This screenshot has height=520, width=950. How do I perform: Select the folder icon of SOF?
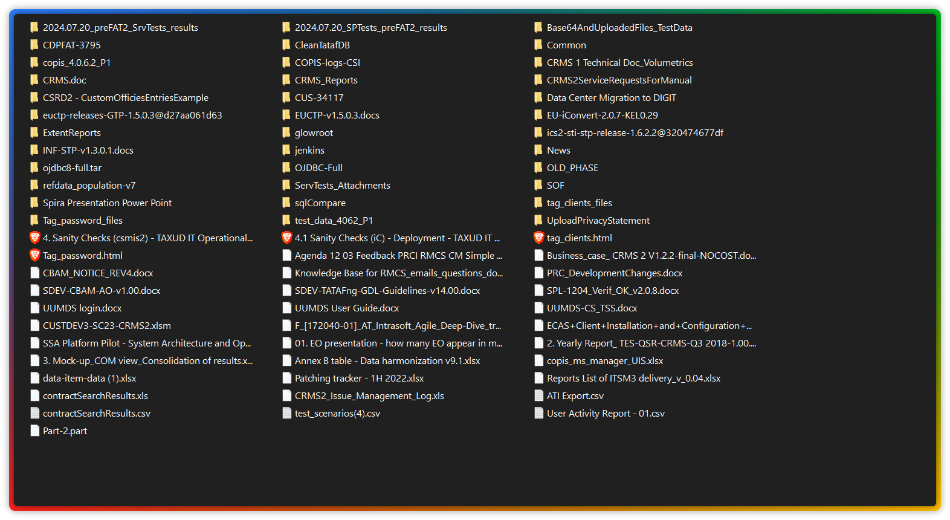538,185
